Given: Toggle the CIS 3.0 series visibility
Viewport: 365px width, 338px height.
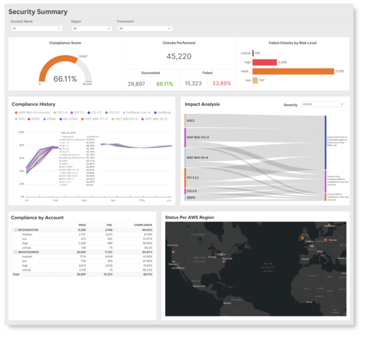Looking at the screenshot, I should 106,112.
